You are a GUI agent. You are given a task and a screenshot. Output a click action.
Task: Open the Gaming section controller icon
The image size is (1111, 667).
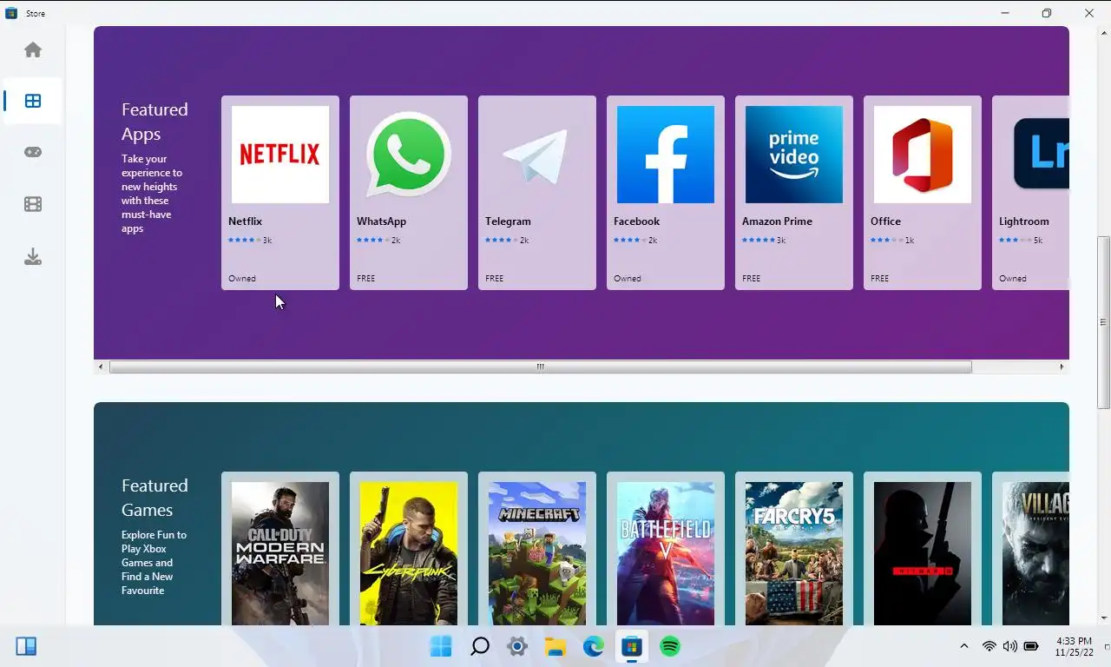33,152
